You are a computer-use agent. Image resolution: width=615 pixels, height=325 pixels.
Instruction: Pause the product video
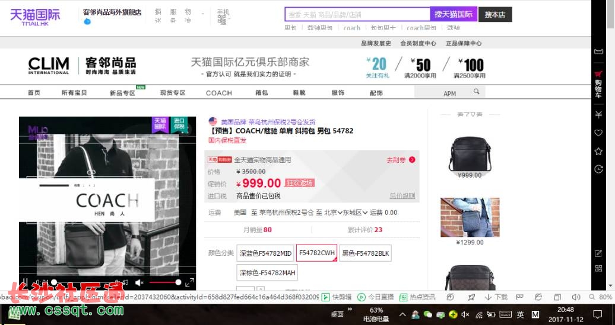tap(25, 282)
